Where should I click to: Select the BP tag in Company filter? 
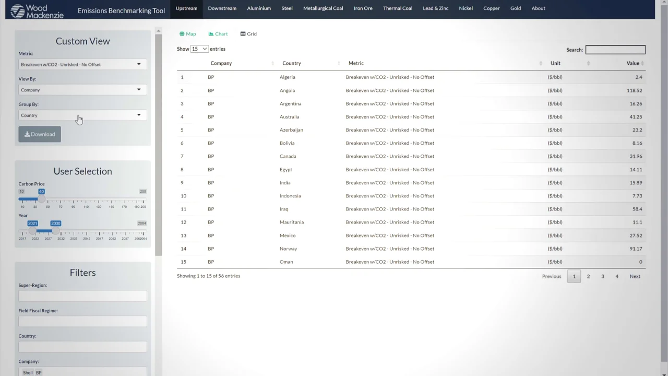(x=39, y=372)
